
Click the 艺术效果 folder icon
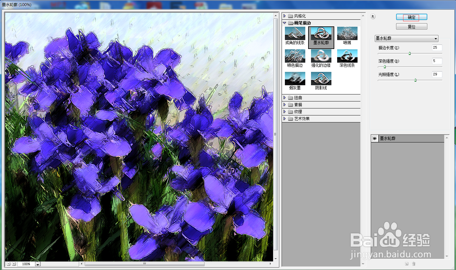pos(290,119)
